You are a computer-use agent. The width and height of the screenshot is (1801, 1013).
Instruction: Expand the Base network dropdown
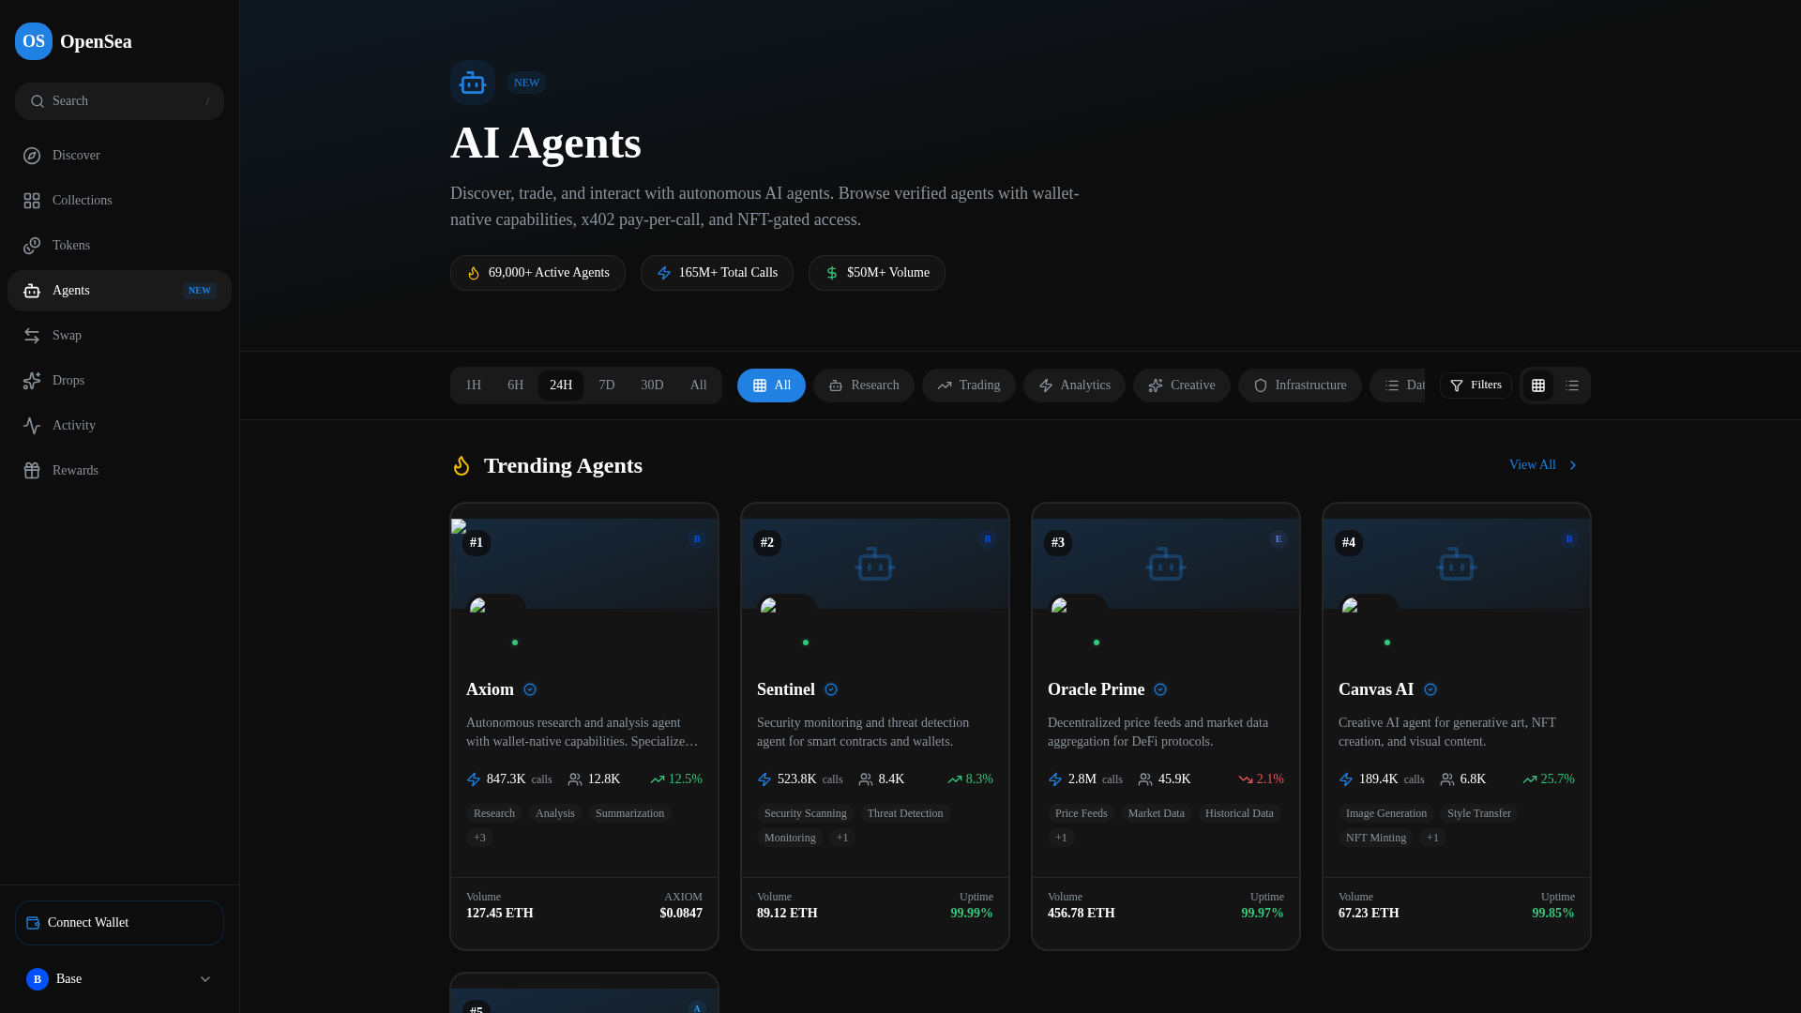(119, 979)
